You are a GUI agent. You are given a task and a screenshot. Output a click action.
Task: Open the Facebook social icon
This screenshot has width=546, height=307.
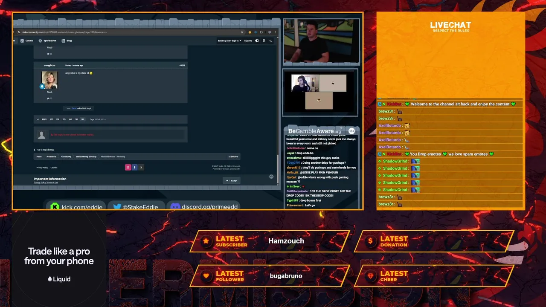[134, 168]
